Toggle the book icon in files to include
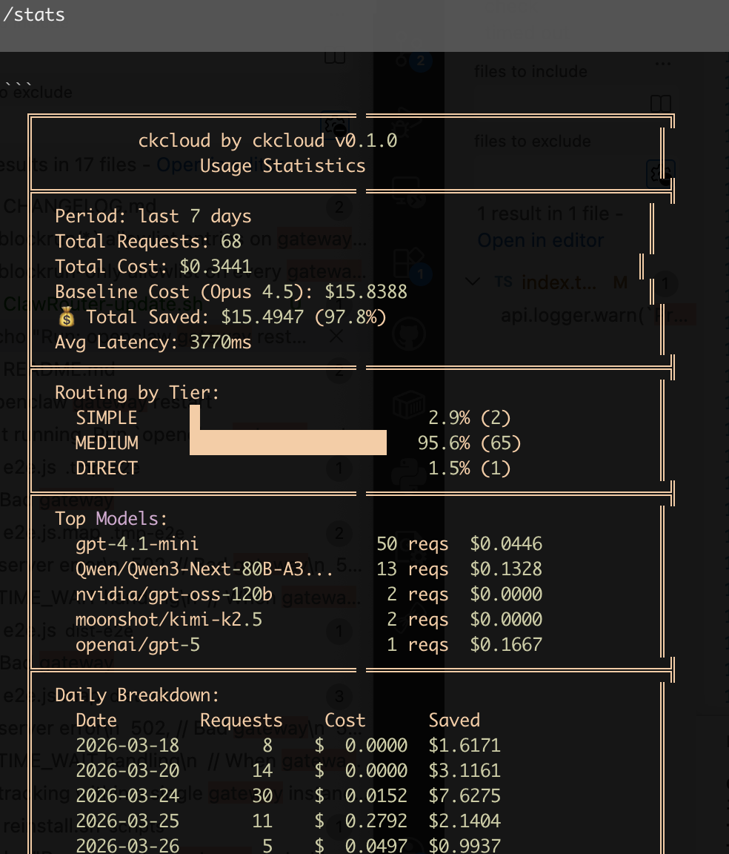Image resolution: width=729 pixels, height=854 pixels. click(x=660, y=103)
